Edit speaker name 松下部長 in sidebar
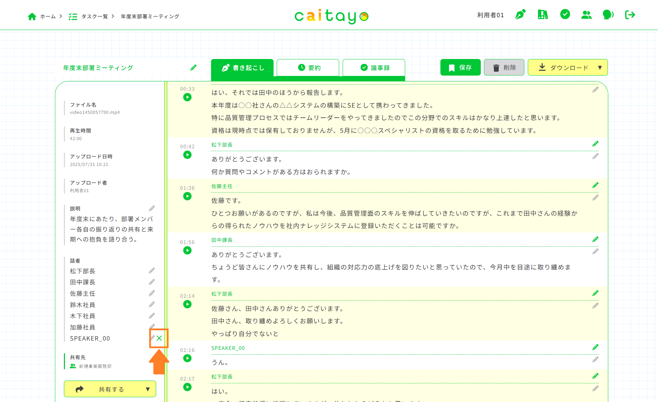This screenshot has height=402, width=658. pyautogui.click(x=152, y=271)
